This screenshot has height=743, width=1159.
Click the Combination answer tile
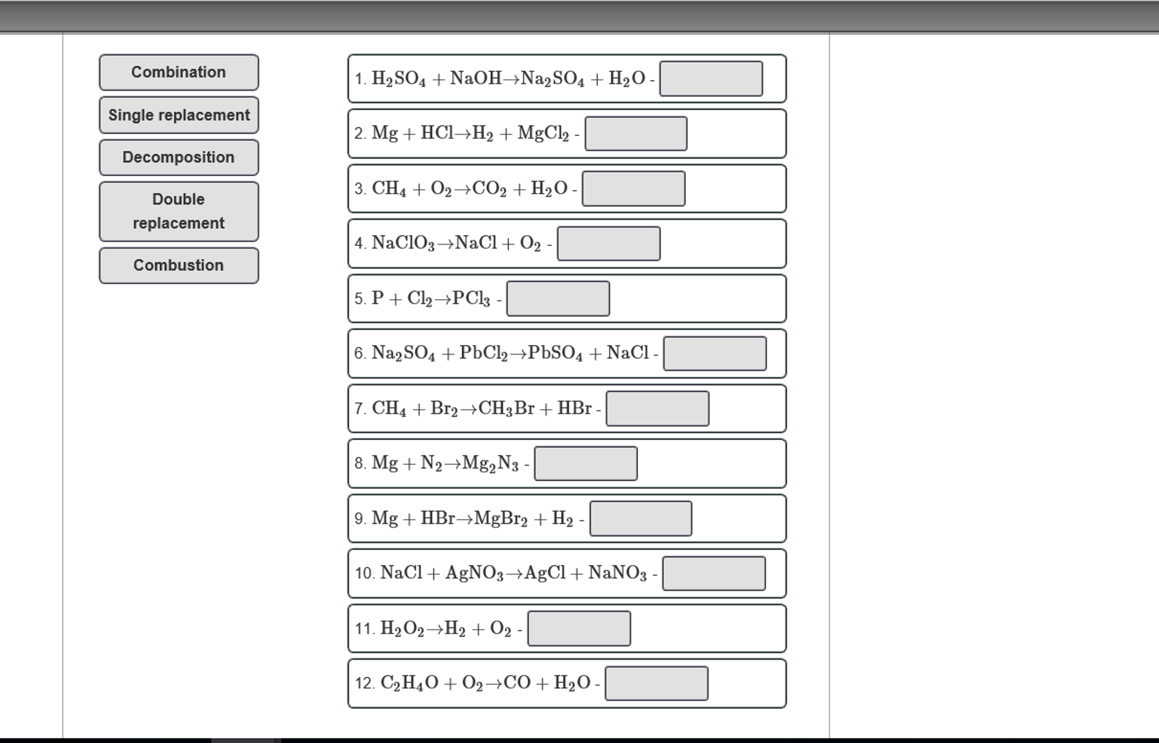(178, 72)
